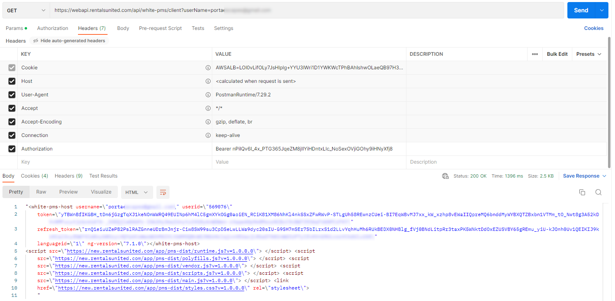Click the copy response icon

tap(582, 192)
